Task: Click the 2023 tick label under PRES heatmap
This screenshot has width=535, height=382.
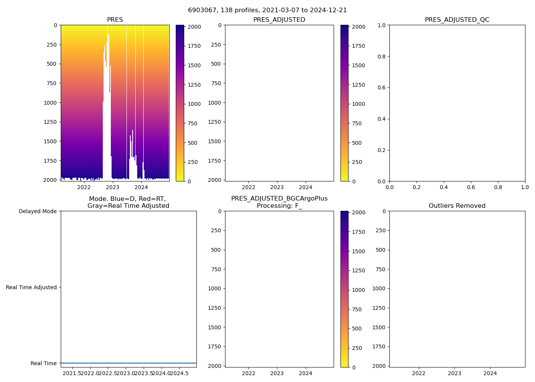Action: click(x=112, y=187)
